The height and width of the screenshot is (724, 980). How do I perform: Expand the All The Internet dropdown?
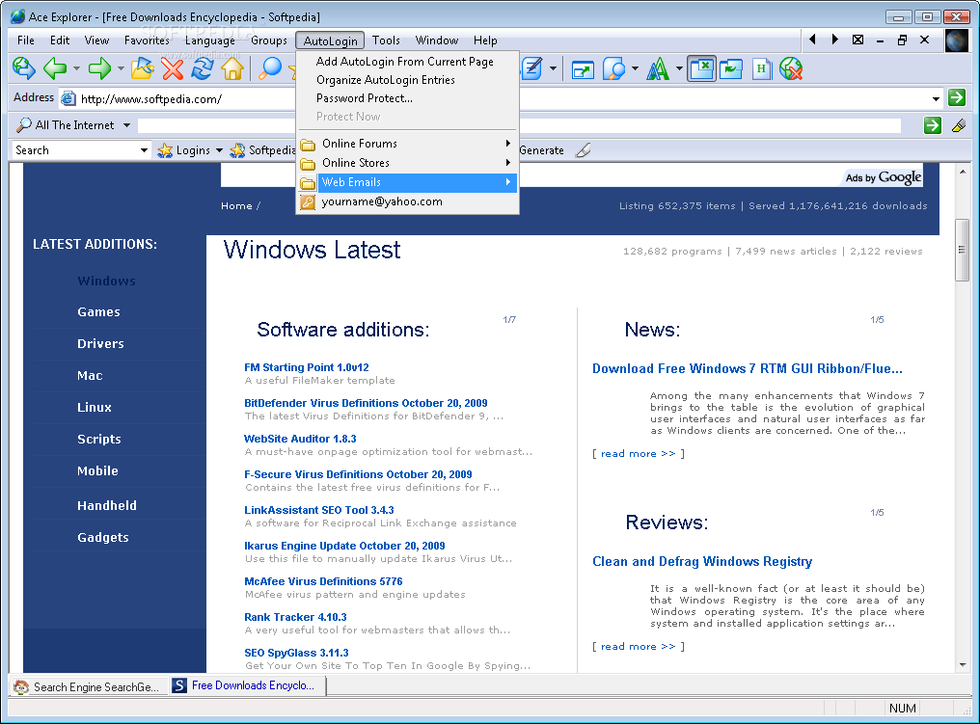[x=127, y=125]
